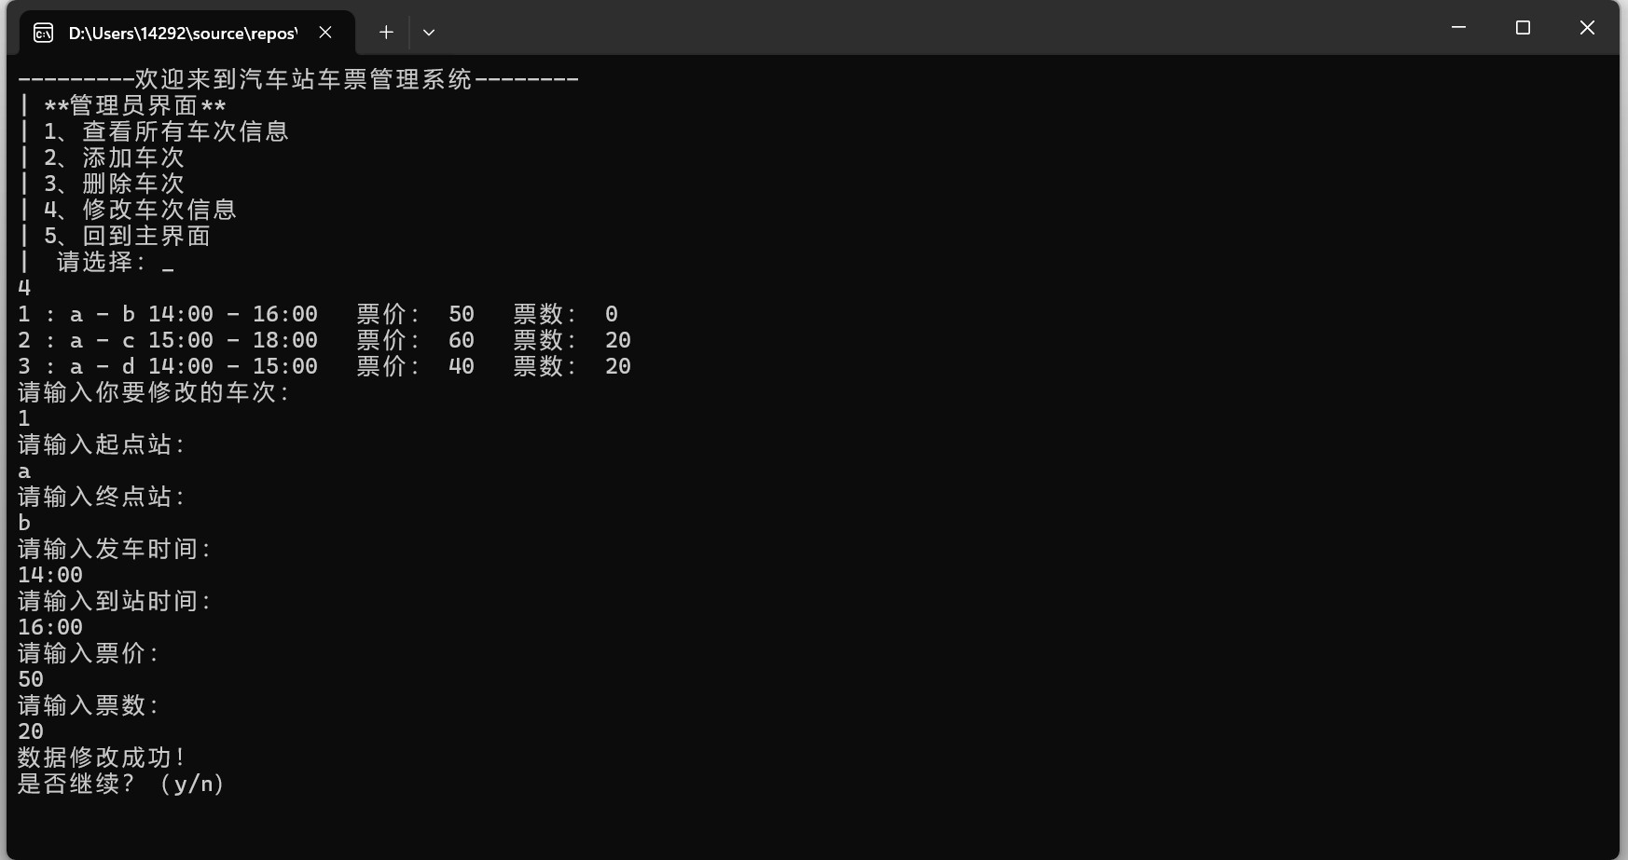Image resolution: width=1628 pixels, height=860 pixels.
Task: Minimize the terminal window
Action: 1459,28
